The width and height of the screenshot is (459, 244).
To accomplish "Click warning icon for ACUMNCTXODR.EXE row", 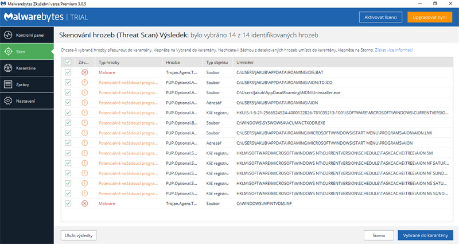I will click(84, 123).
